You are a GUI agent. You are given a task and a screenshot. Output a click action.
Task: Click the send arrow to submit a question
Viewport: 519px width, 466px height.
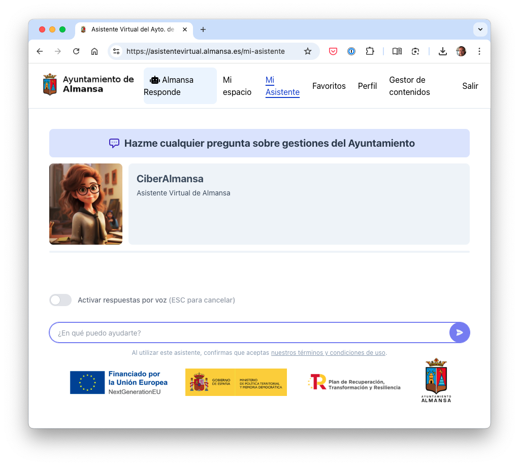click(459, 332)
